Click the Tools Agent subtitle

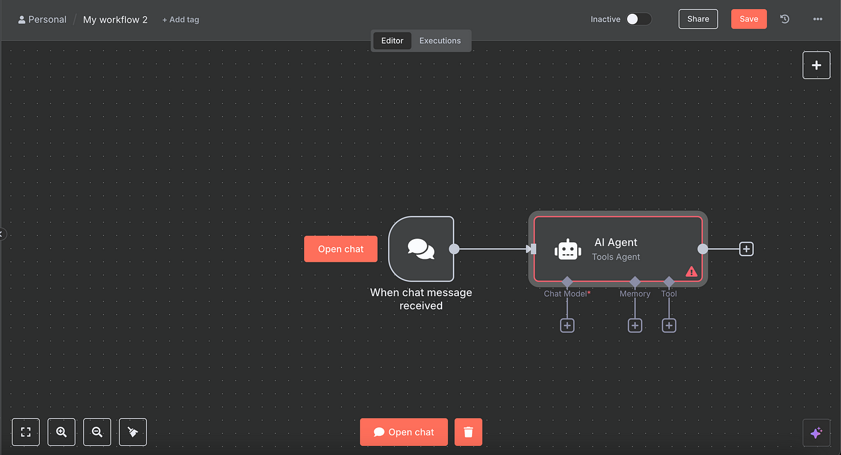pyautogui.click(x=616, y=257)
